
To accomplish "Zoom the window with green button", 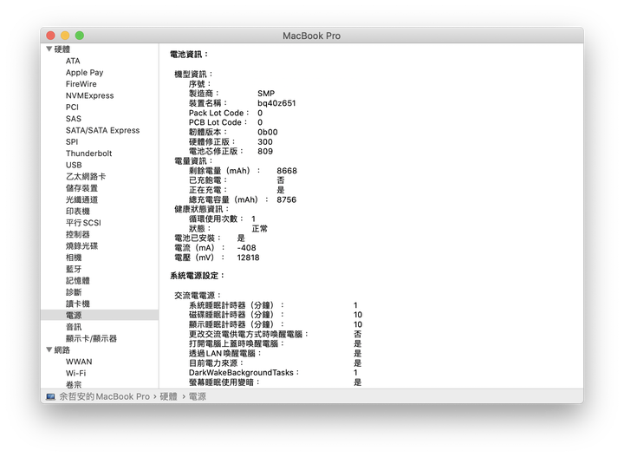I will click(x=80, y=36).
